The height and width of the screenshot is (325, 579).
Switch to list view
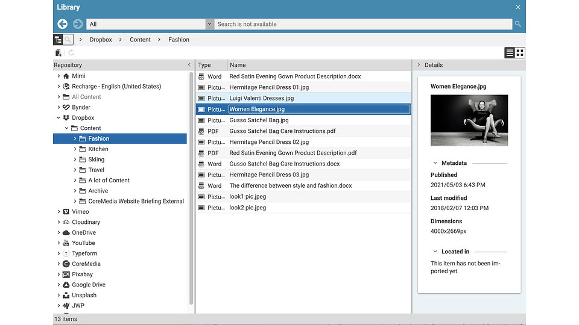pos(510,53)
